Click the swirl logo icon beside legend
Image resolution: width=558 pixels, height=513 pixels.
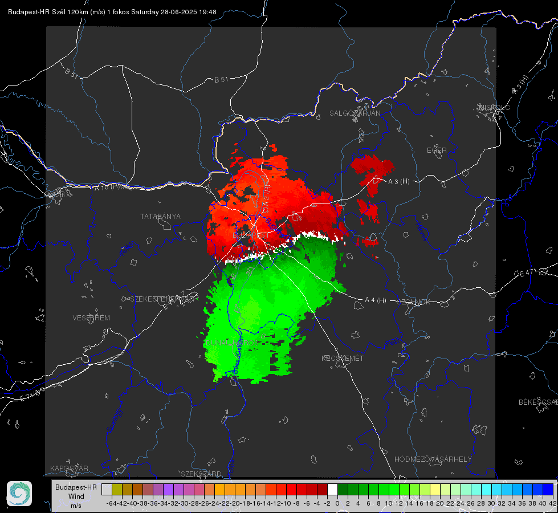click(19, 494)
